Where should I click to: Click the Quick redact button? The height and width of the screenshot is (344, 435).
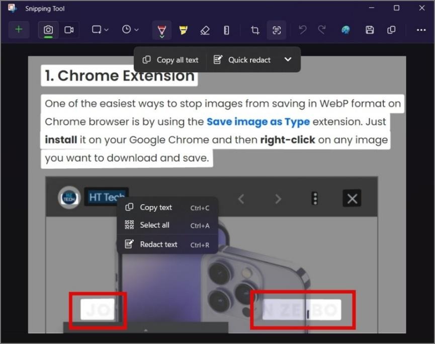[242, 60]
